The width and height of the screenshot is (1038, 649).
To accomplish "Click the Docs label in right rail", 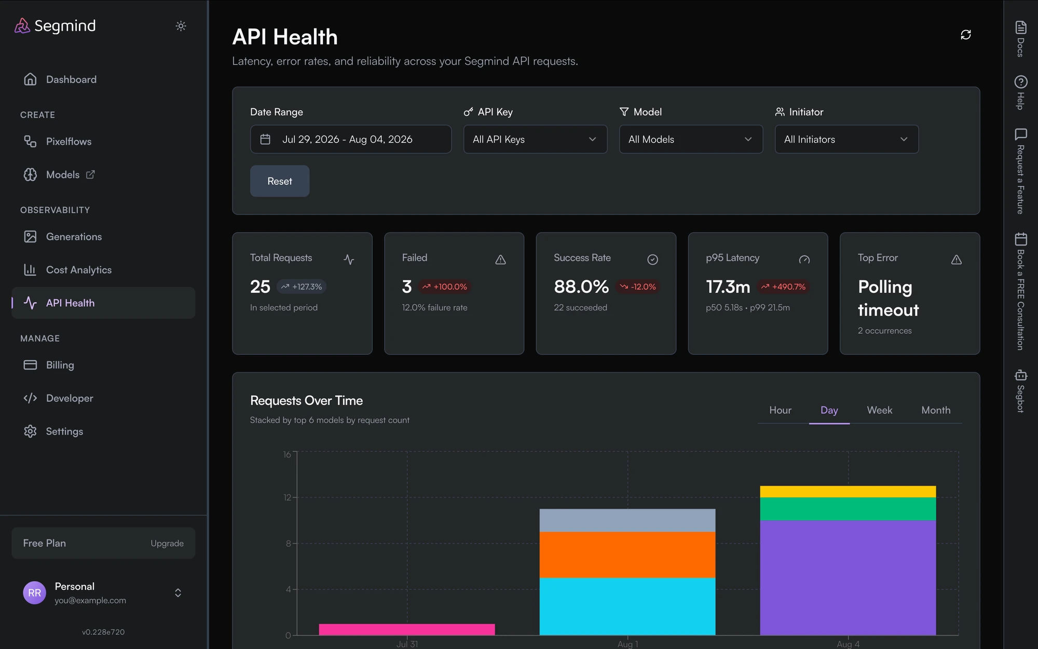I will click(1020, 48).
